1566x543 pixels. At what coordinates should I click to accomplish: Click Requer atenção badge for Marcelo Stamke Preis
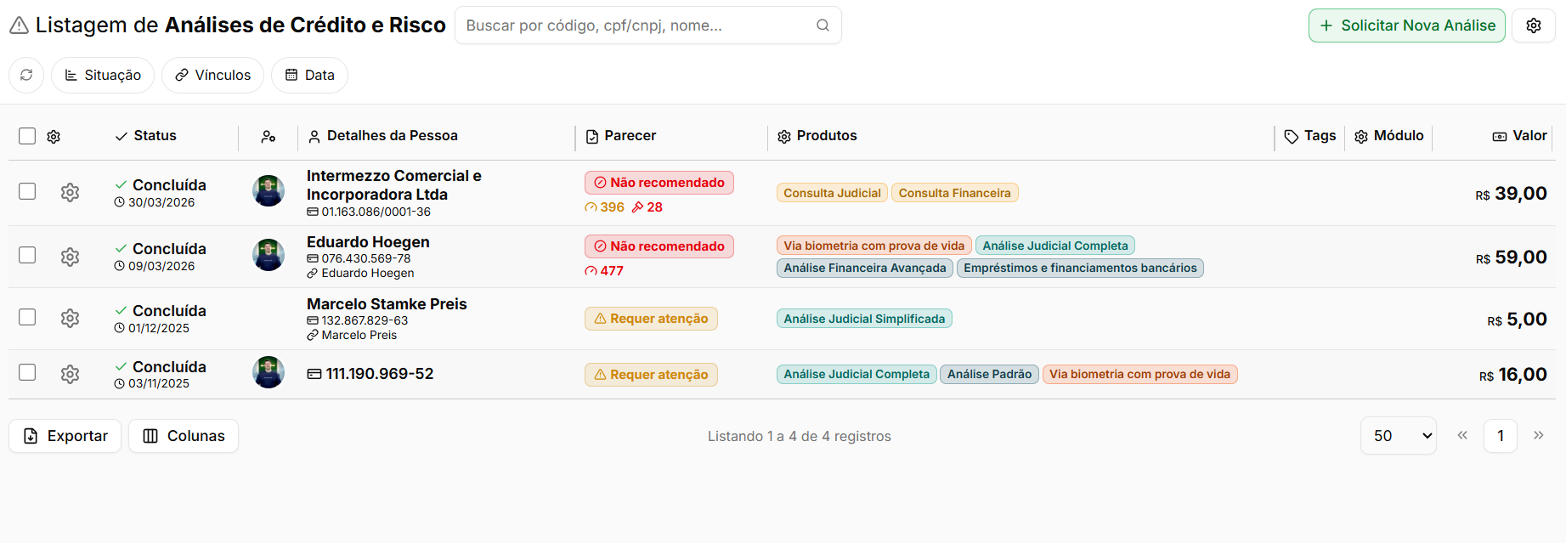click(x=651, y=319)
